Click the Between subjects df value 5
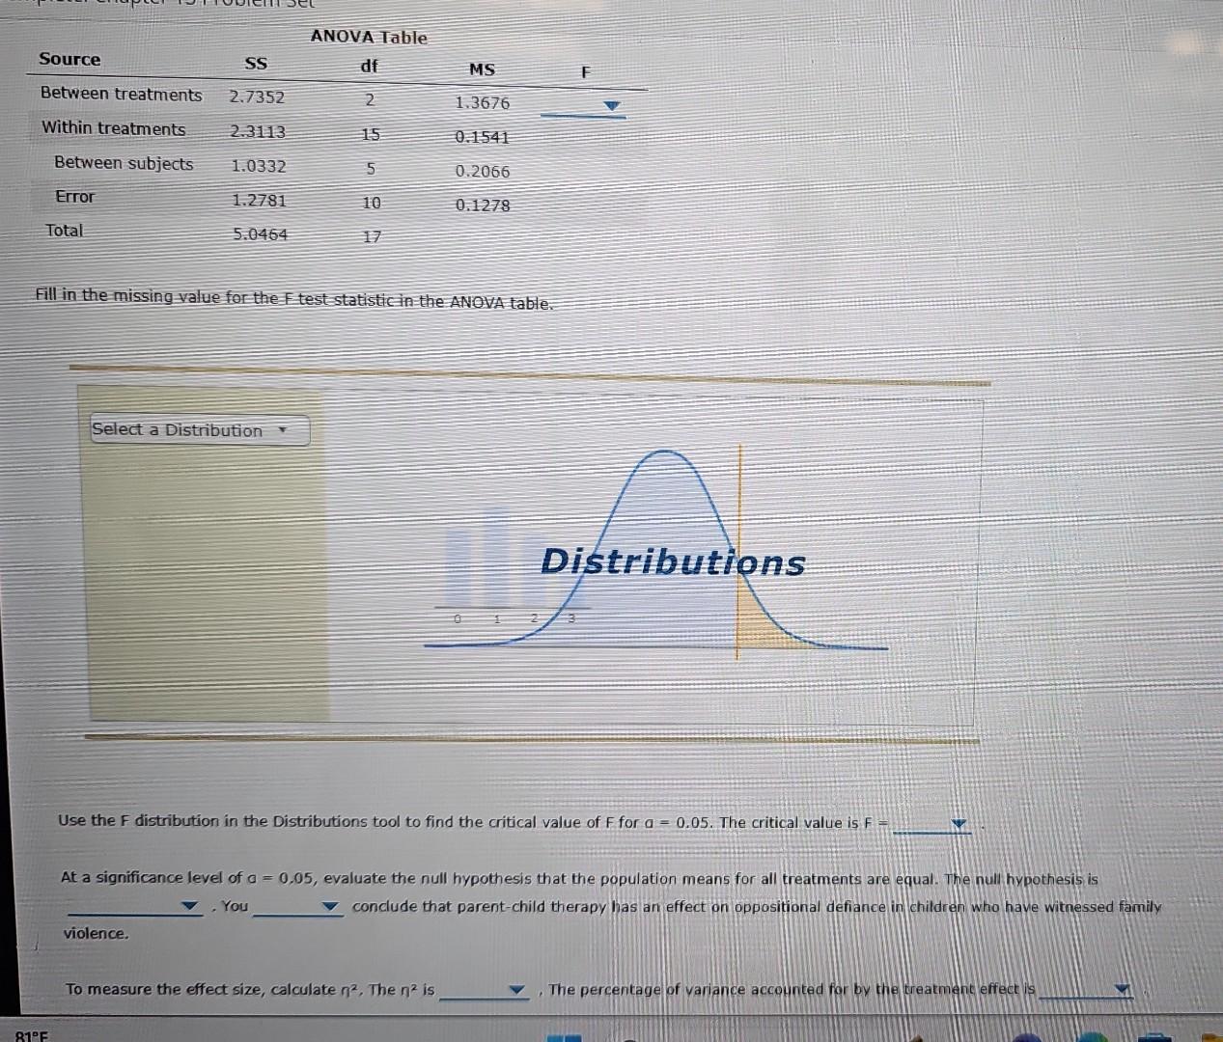The height and width of the screenshot is (1042, 1223). [x=371, y=169]
